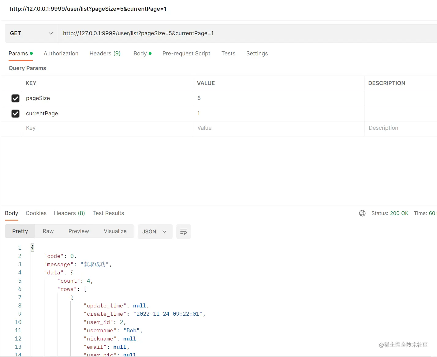The height and width of the screenshot is (357, 437).
Task: Select the Pretty view button
Action: [20, 231]
